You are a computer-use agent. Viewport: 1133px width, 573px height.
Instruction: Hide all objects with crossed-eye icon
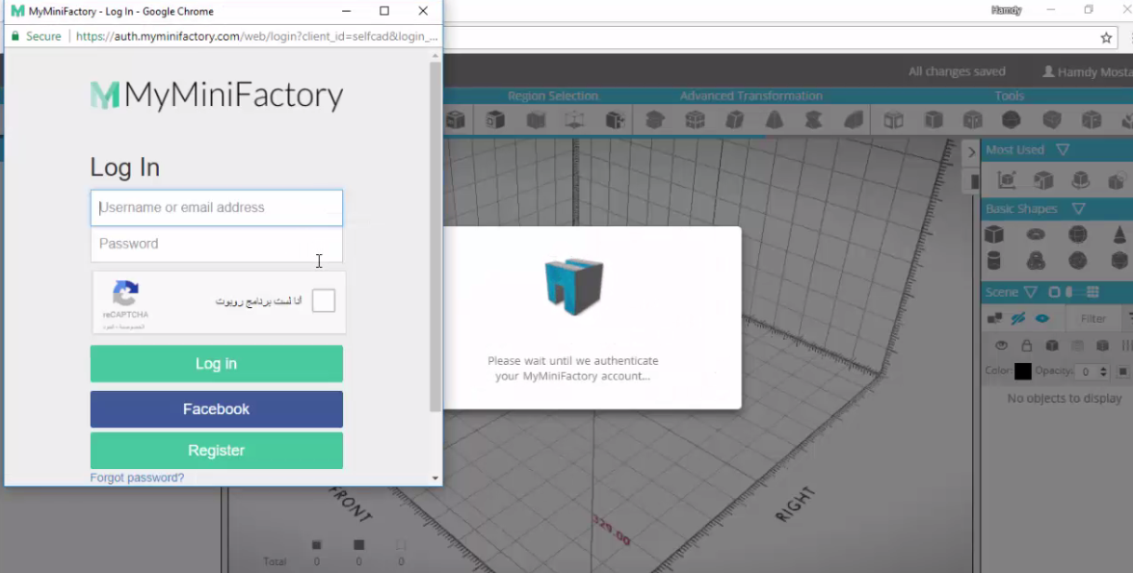(x=1018, y=319)
